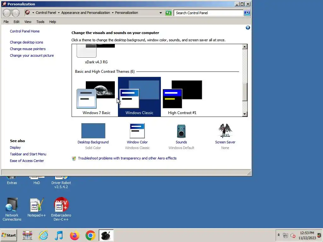Click Change desktop icons link

tap(26, 42)
